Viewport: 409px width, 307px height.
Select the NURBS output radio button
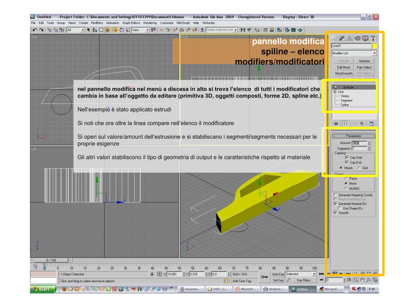click(346, 188)
